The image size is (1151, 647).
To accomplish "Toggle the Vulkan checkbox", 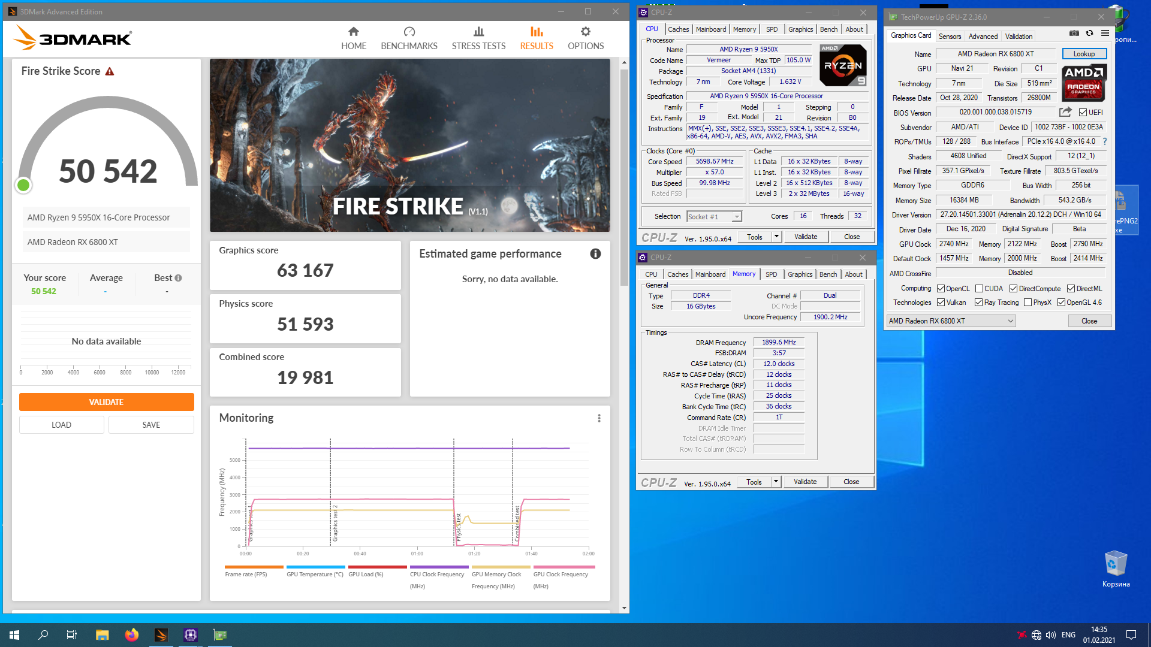I will (941, 303).
